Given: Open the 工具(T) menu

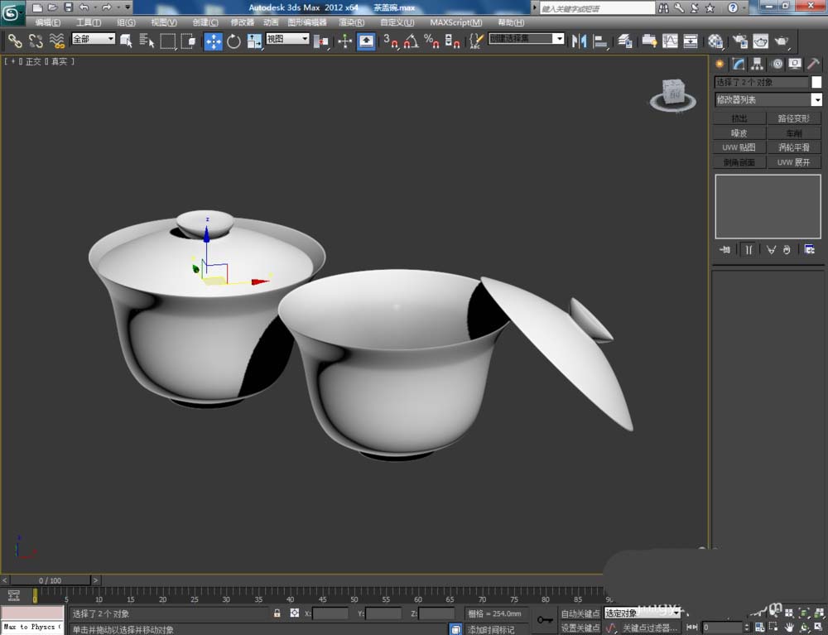Looking at the screenshot, I should (x=89, y=22).
